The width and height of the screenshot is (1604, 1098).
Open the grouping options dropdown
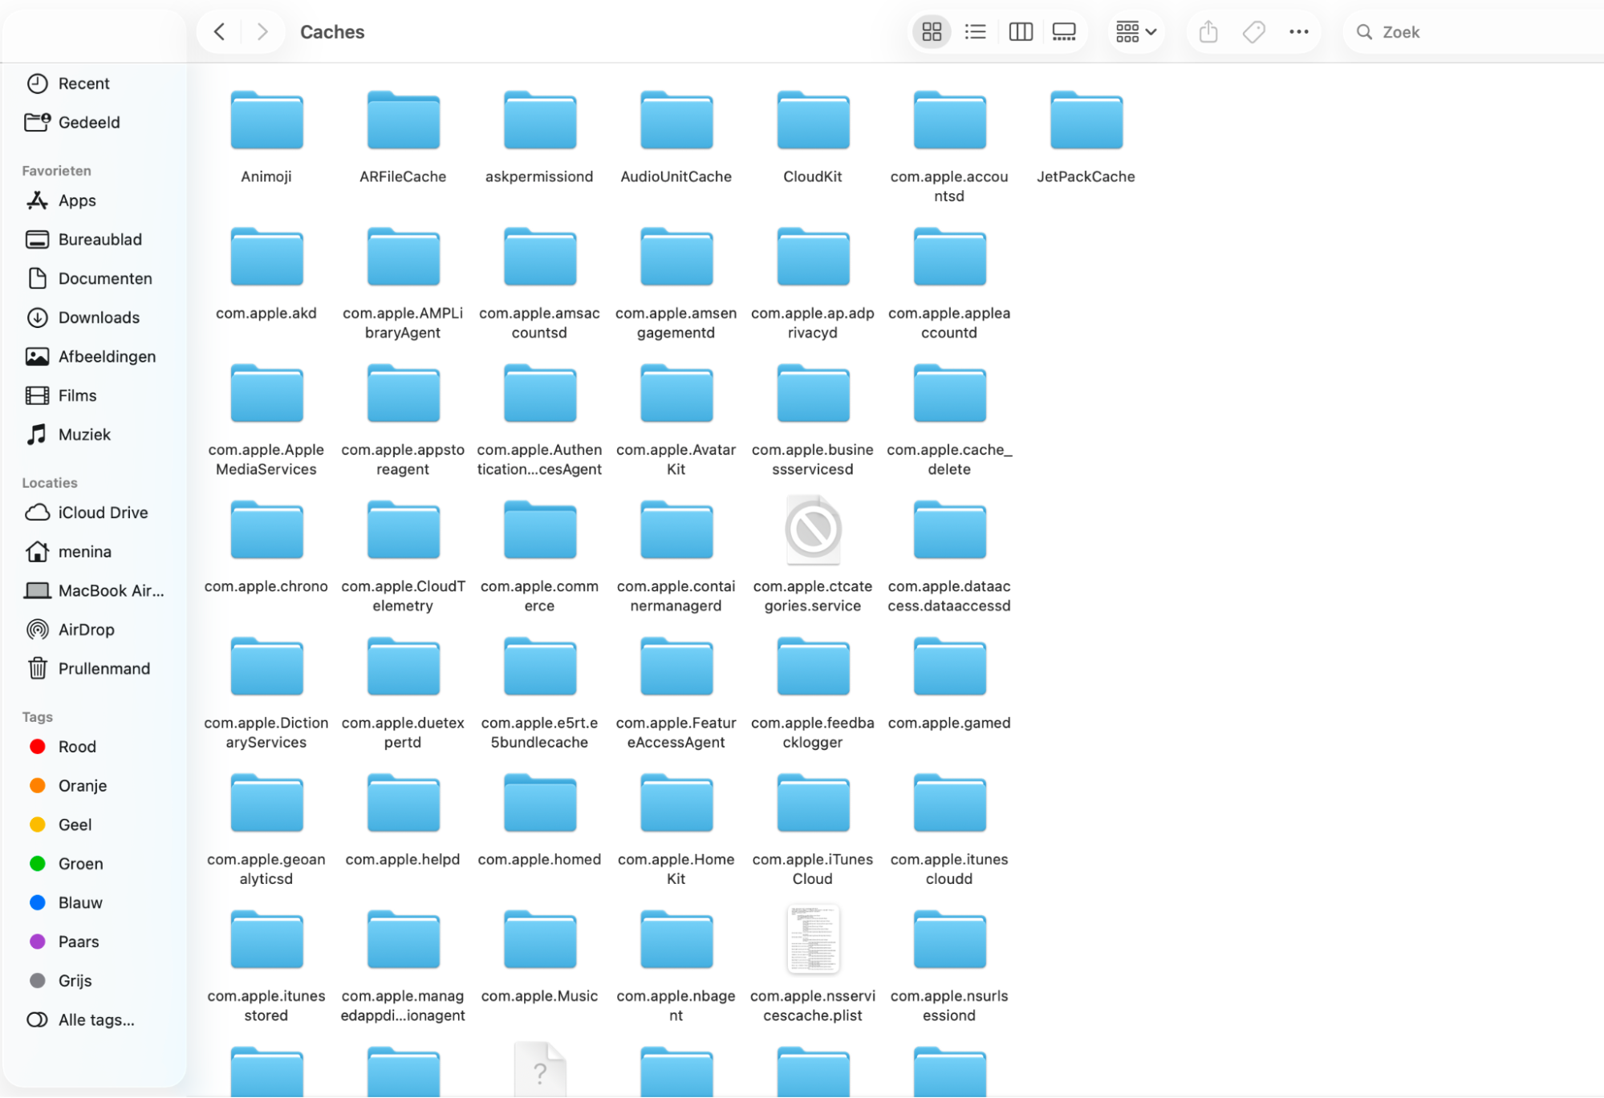pos(1135,32)
